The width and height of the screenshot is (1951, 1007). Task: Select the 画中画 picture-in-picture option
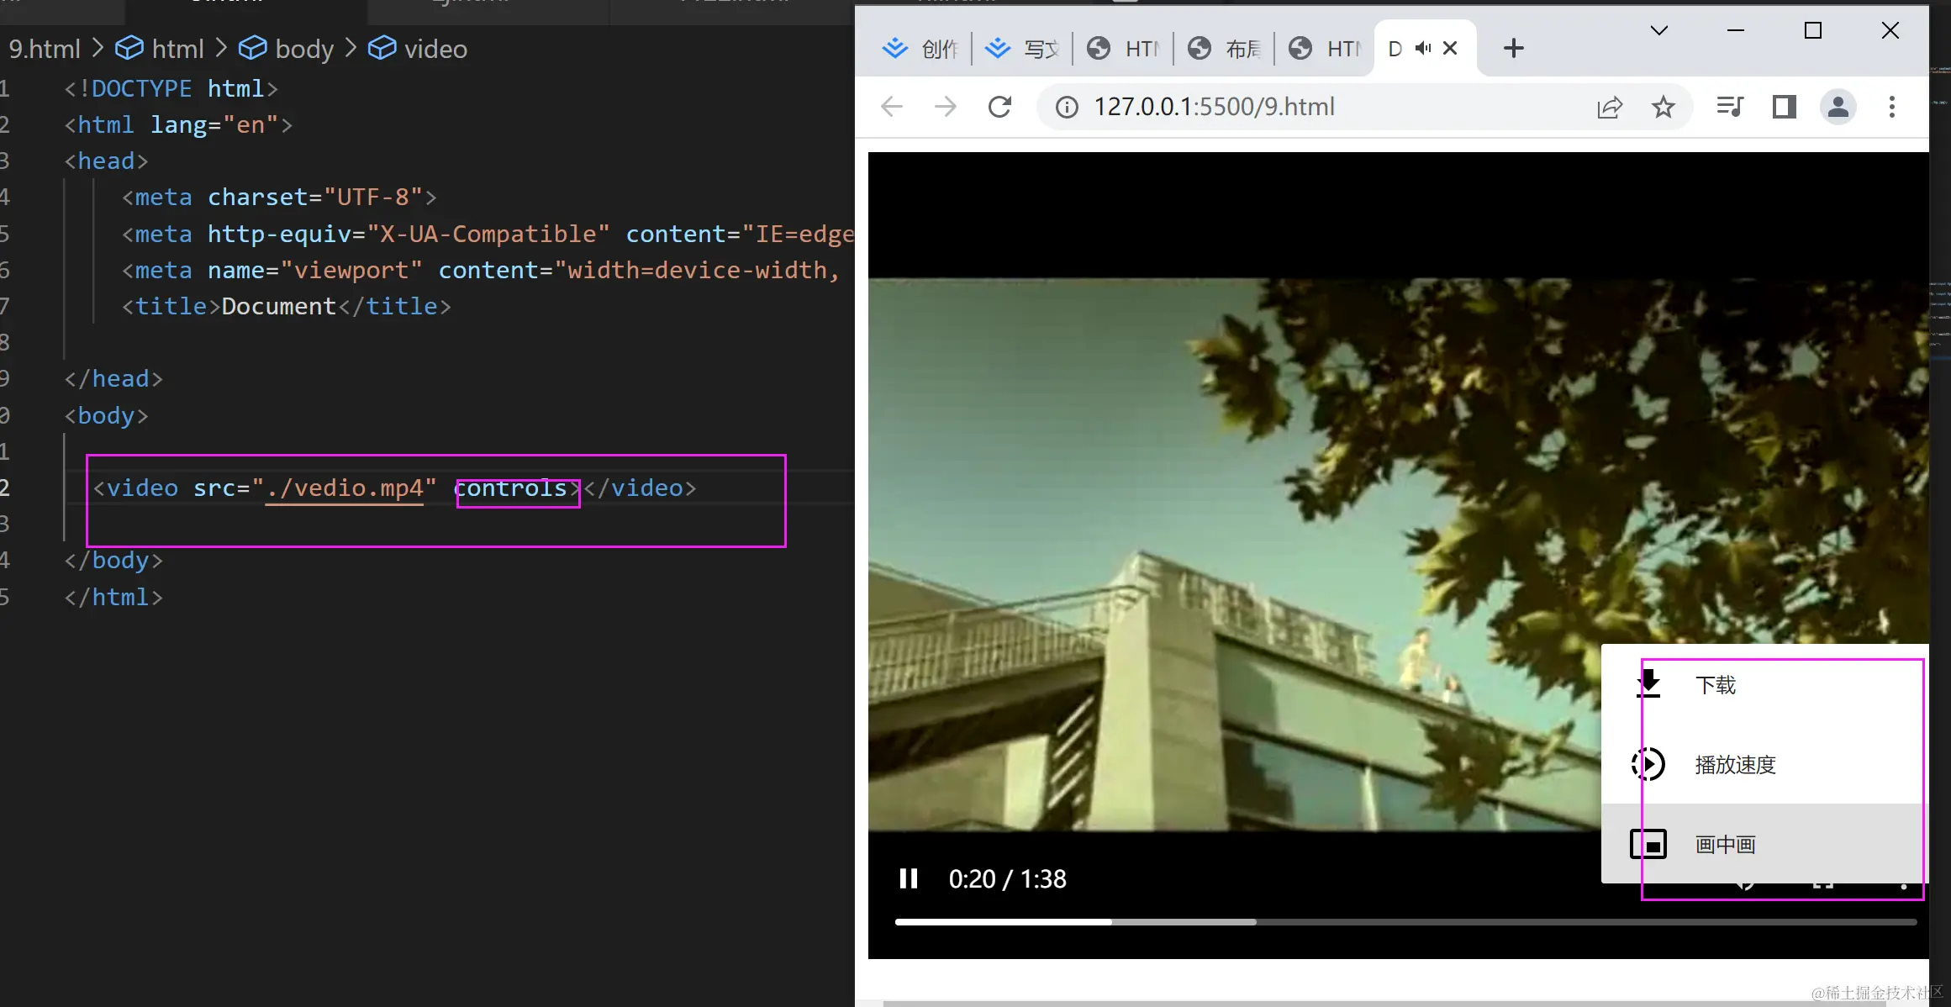pos(1725,844)
